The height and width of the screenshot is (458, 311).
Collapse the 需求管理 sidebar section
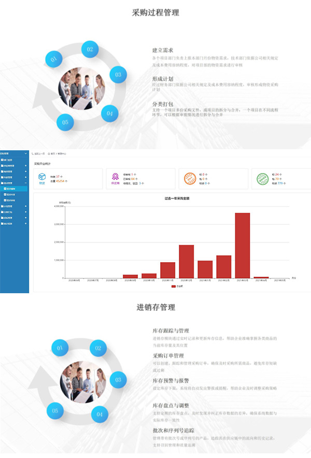pos(26,183)
